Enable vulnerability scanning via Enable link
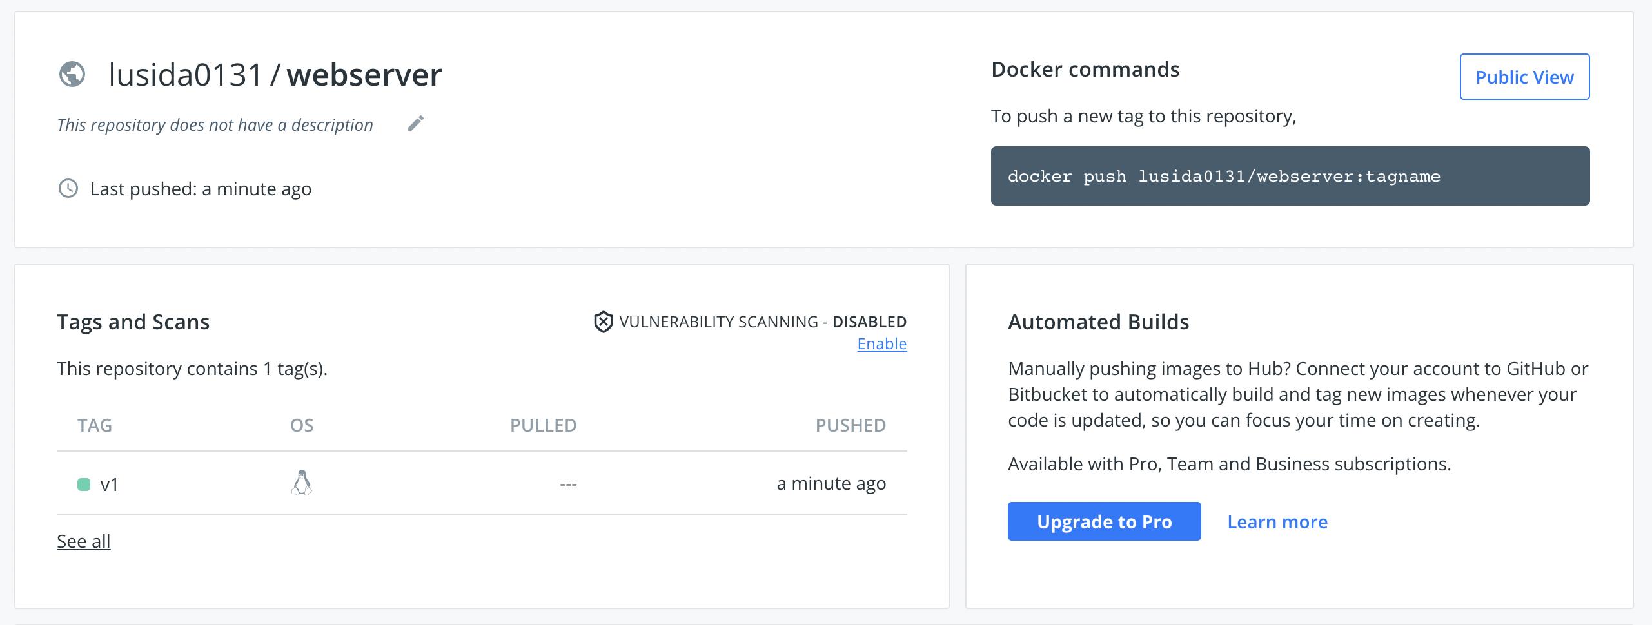The height and width of the screenshot is (625, 1652). tap(881, 344)
